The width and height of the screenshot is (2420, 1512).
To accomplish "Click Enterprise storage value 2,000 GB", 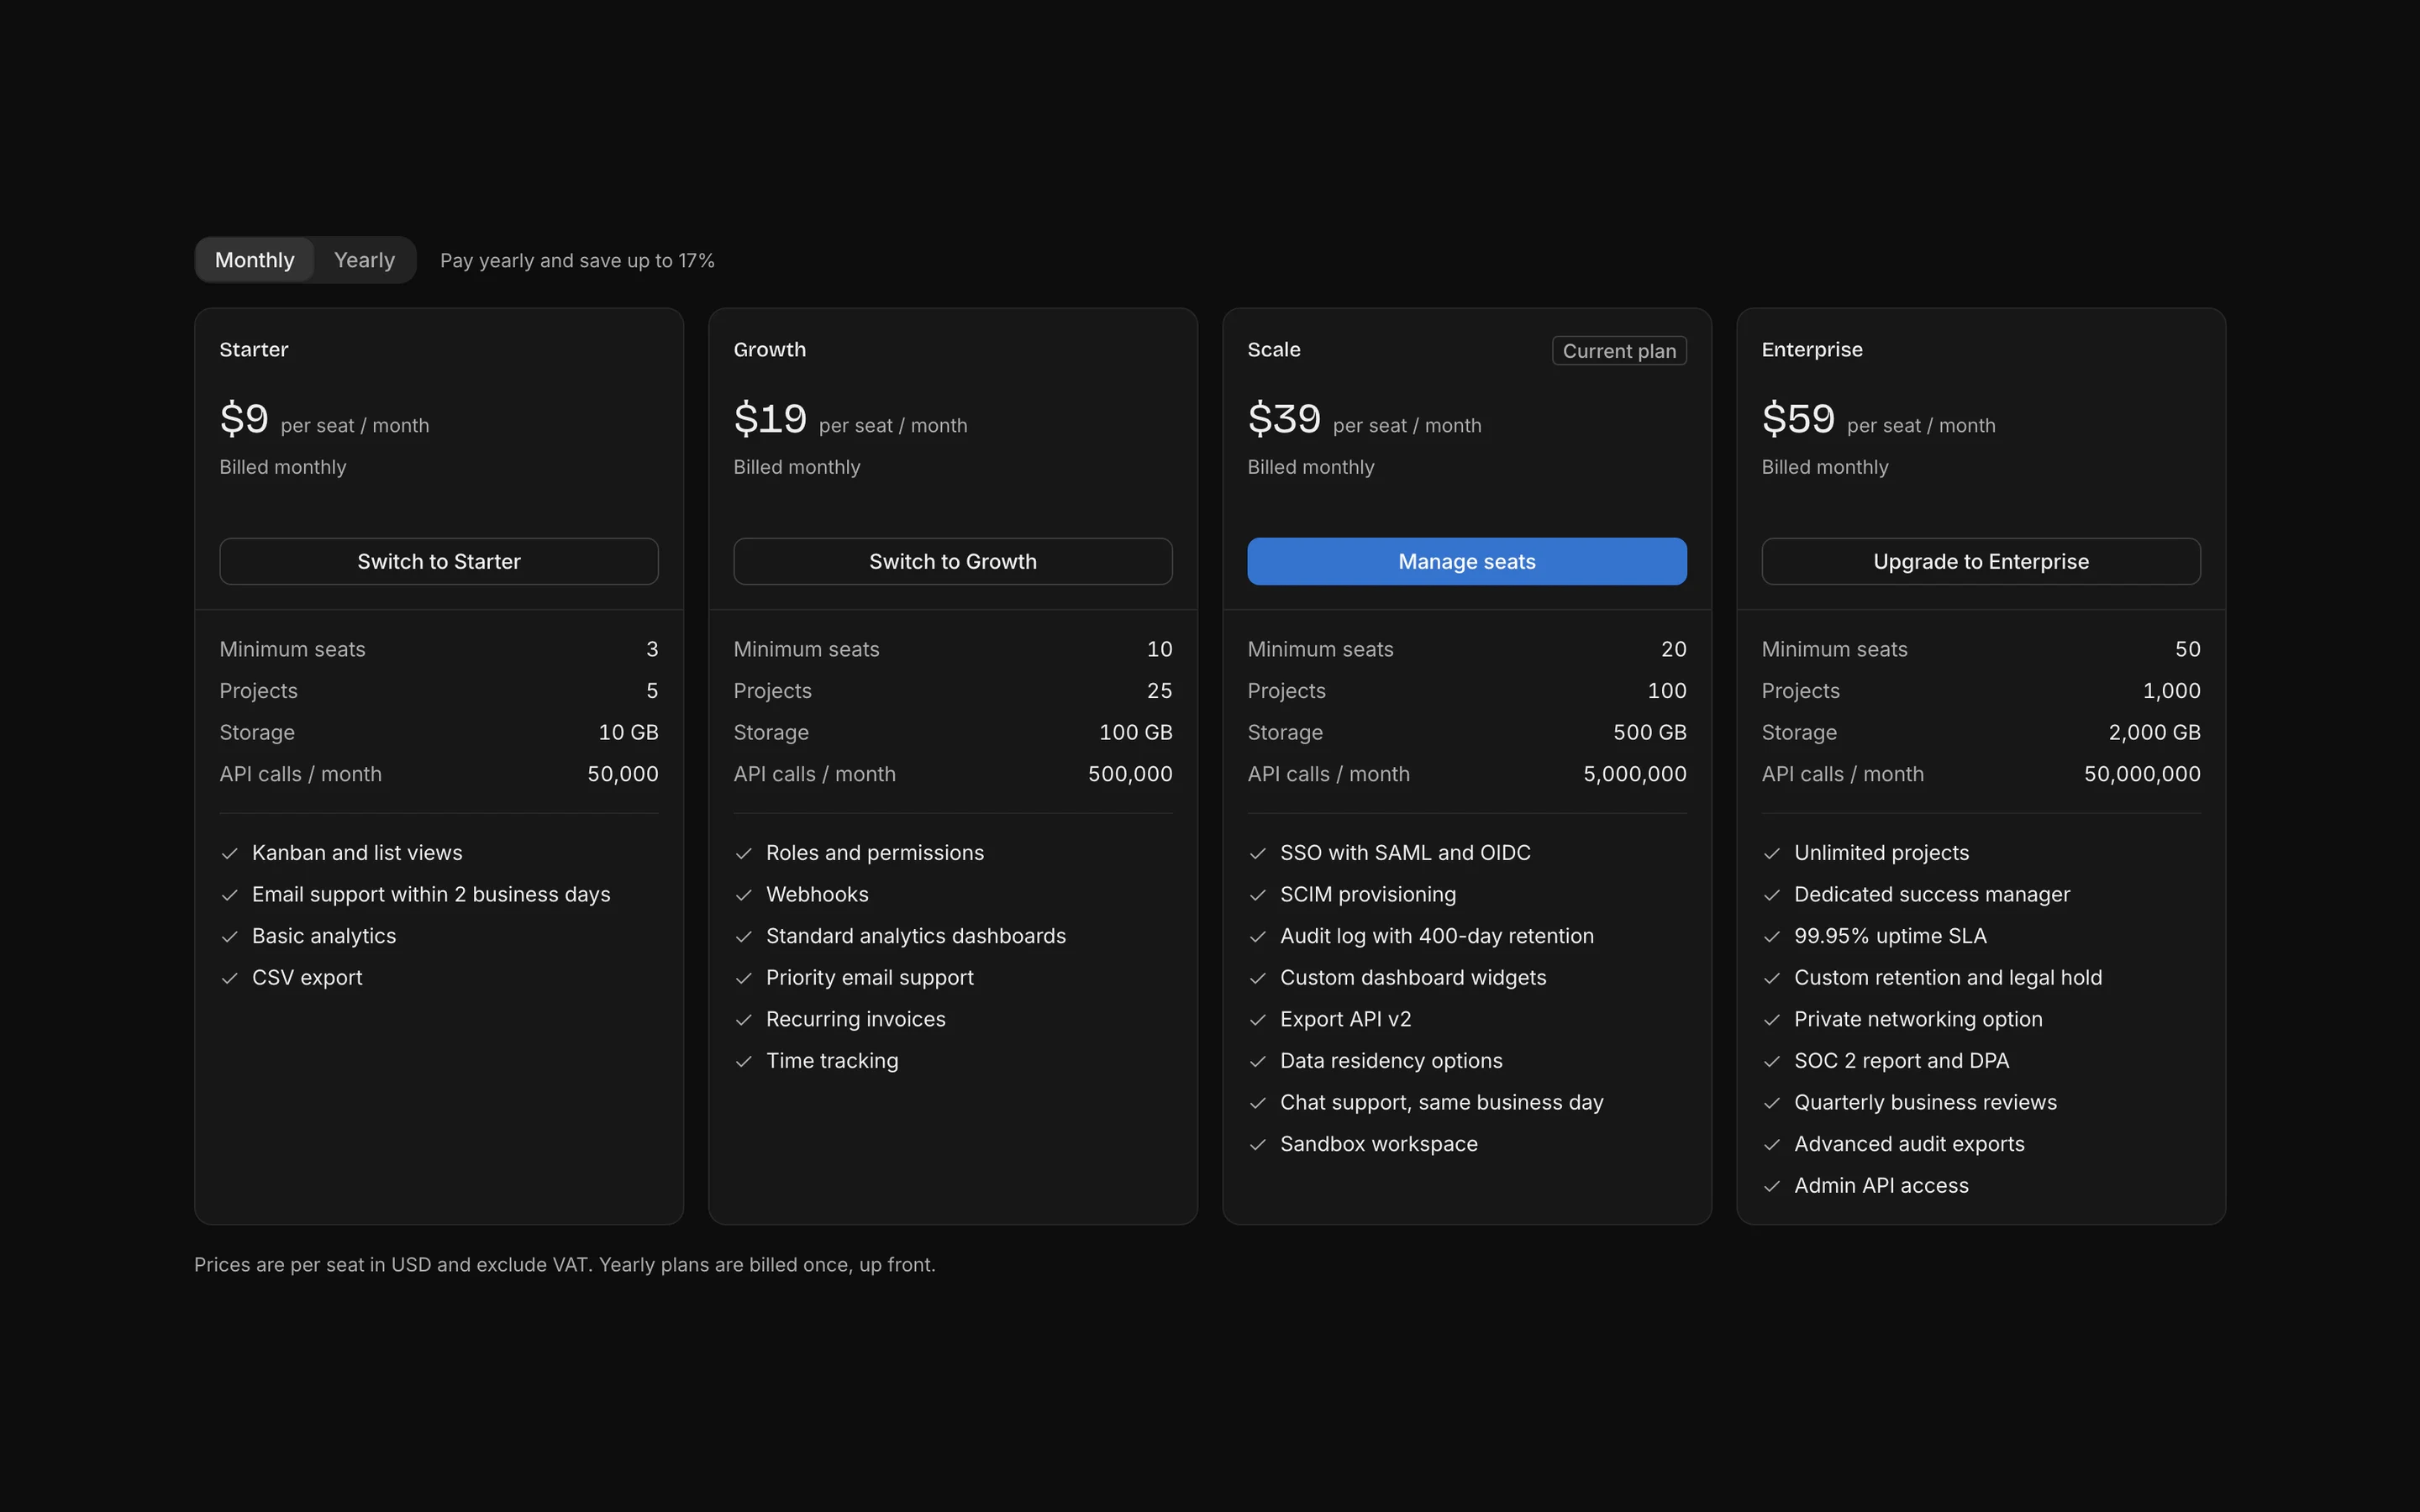I will (2154, 732).
